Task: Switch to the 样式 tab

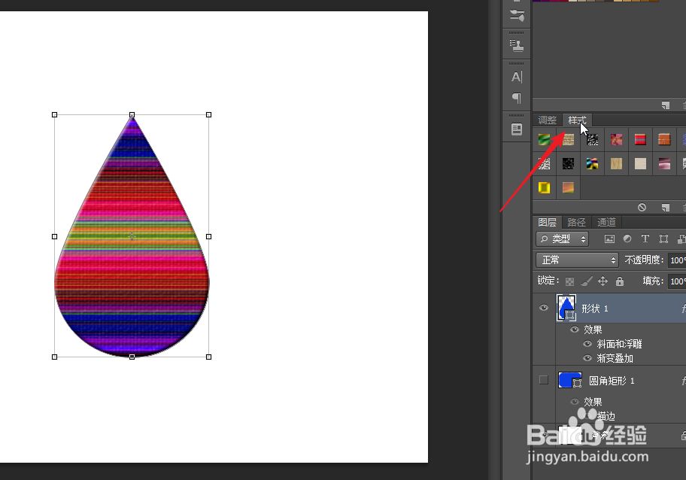Action: pos(577,120)
